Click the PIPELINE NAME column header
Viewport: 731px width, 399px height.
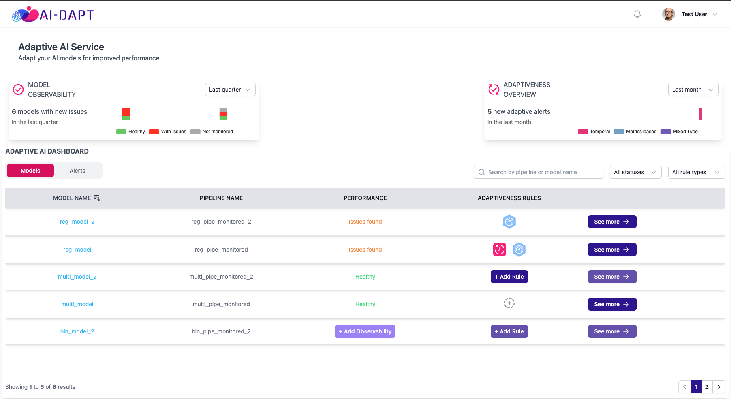221,198
